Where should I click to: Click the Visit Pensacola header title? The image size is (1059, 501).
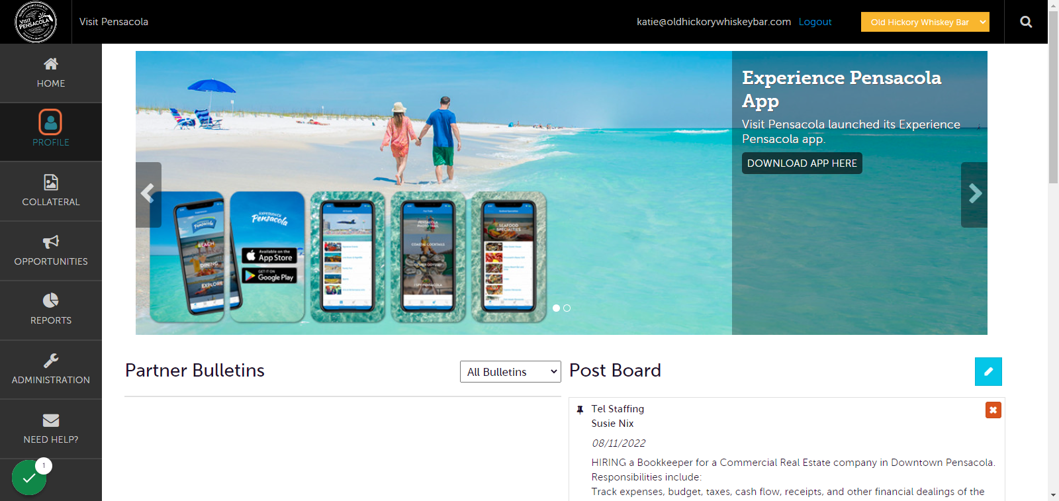point(114,22)
